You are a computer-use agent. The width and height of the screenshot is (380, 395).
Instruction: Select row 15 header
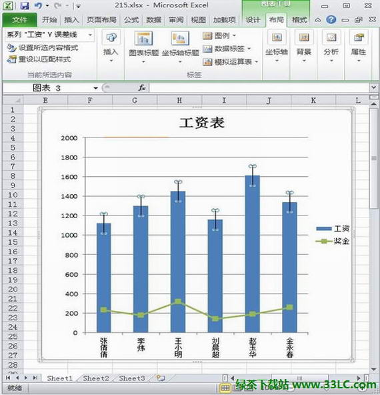coord(13,242)
